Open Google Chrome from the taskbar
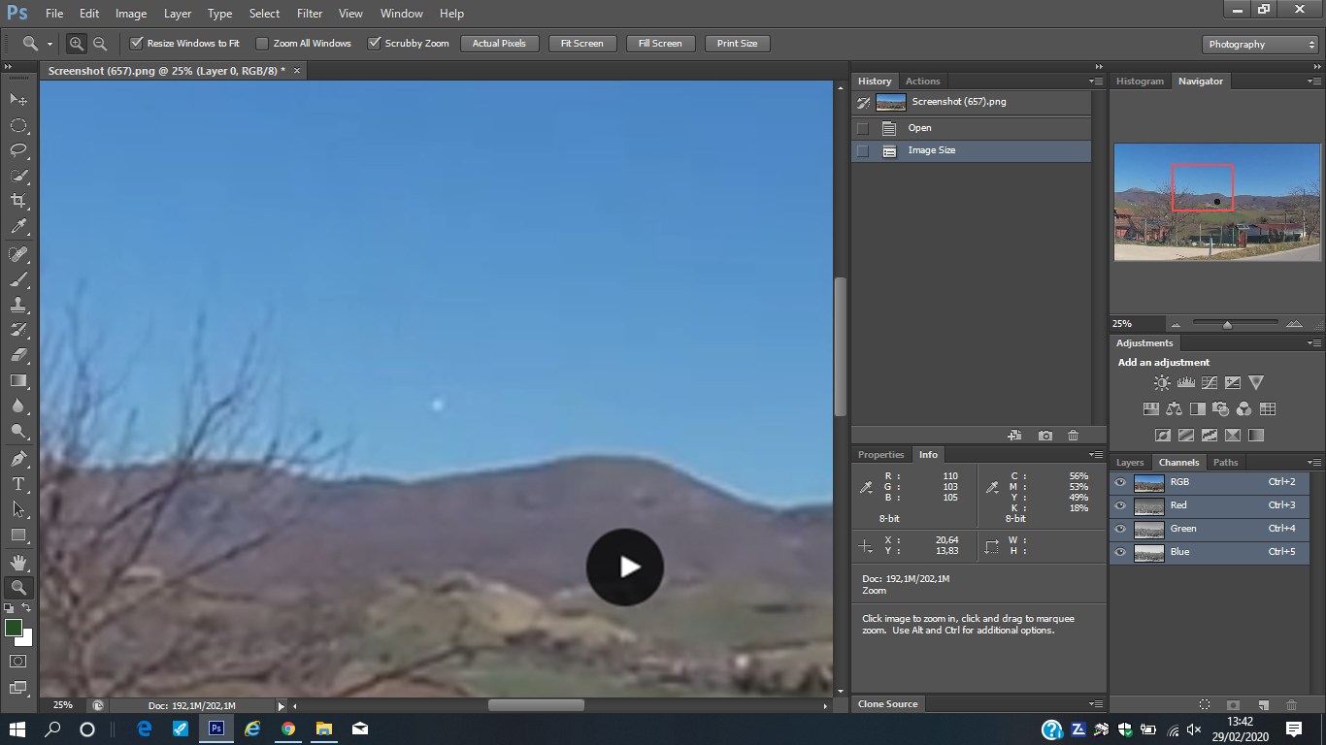This screenshot has width=1326, height=745. (288, 729)
